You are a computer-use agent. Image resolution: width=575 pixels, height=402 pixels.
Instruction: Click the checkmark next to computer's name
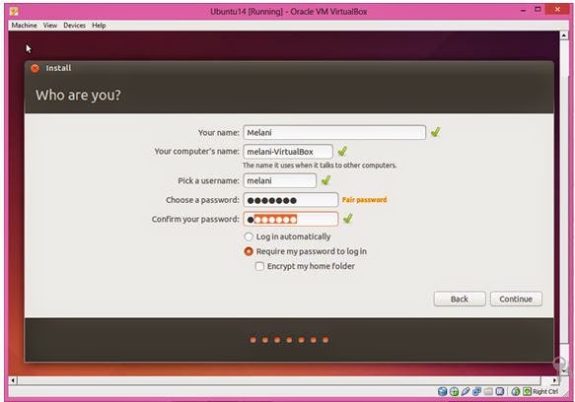click(342, 151)
